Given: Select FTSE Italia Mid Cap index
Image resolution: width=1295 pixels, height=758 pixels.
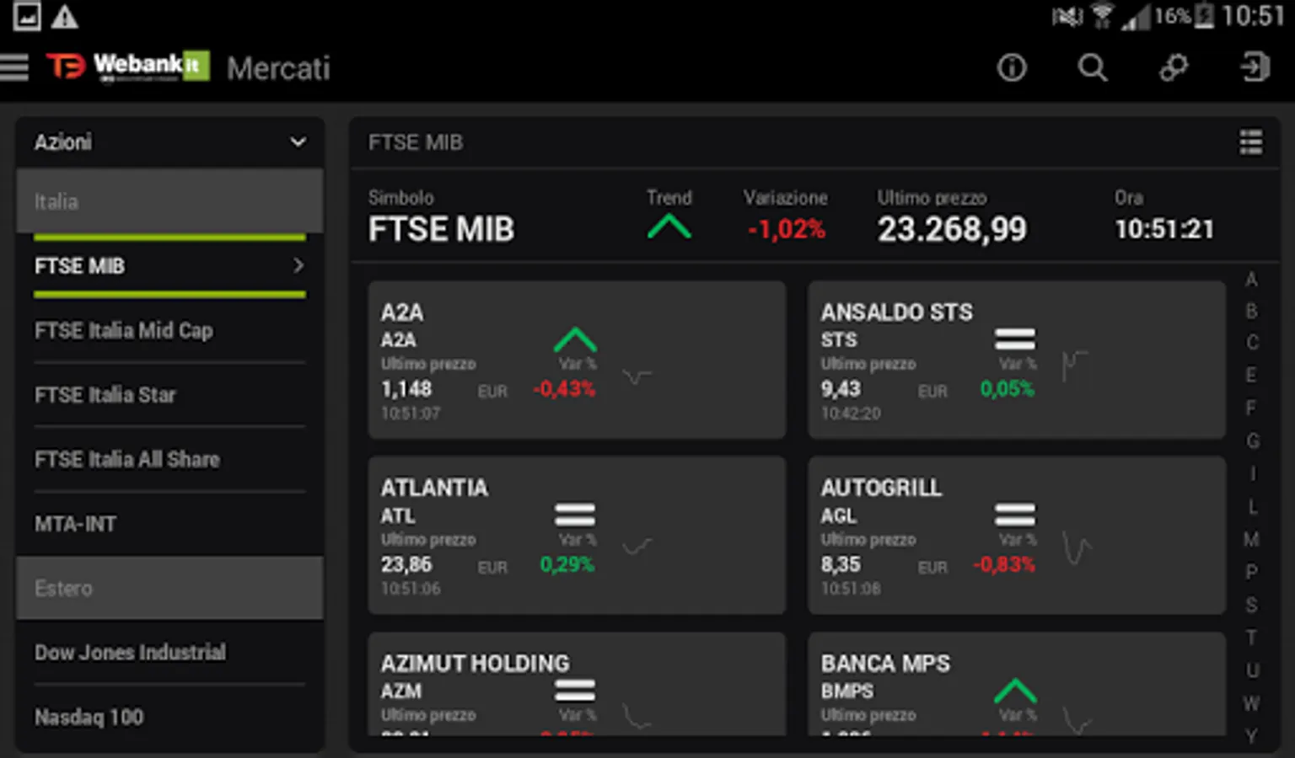Looking at the screenshot, I should [x=169, y=330].
